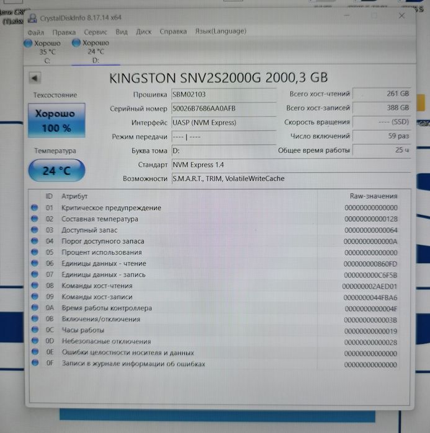Image resolution: width=430 pixels, height=433 pixels.
Task: Click the standard field NVM Express 1.4
Action: pos(291,165)
